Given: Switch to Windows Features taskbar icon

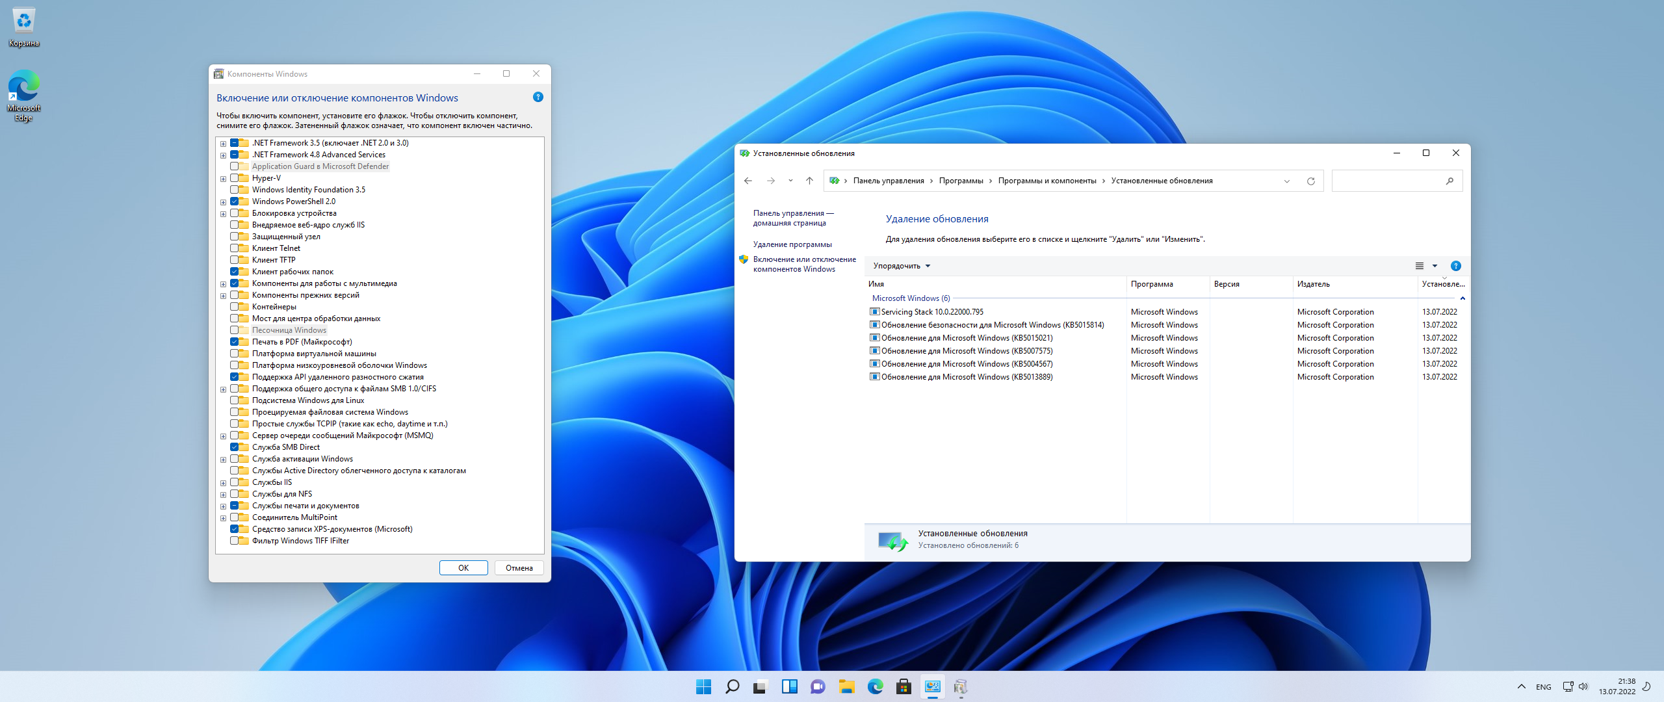Looking at the screenshot, I should [x=961, y=686].
